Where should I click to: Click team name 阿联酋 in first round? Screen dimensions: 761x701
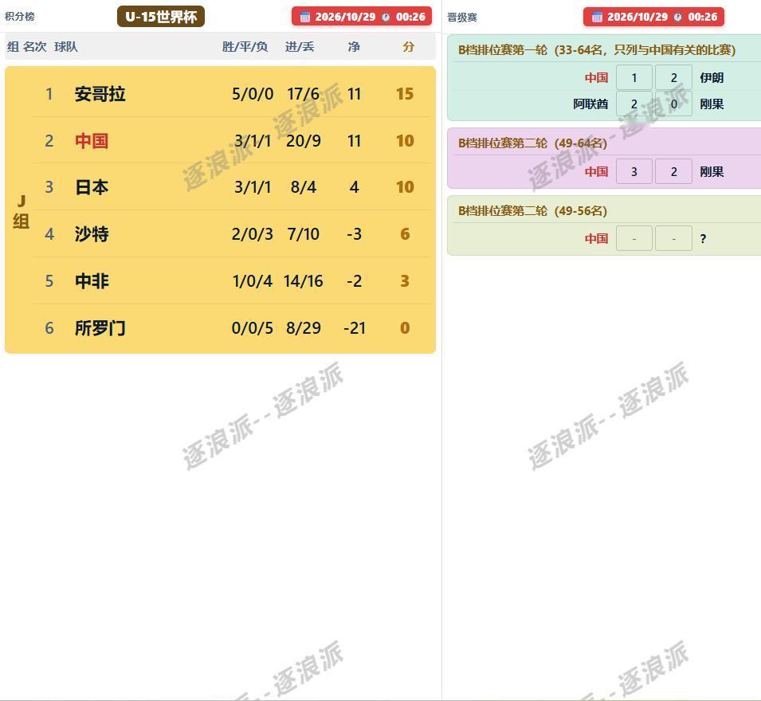590,104
